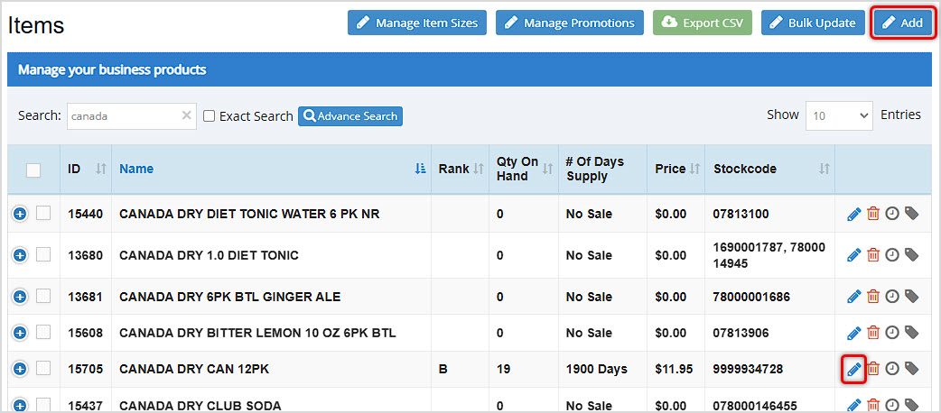Click stockcode 07813100
The width and height of the screenshot is (941, 413).
(741, 214)
